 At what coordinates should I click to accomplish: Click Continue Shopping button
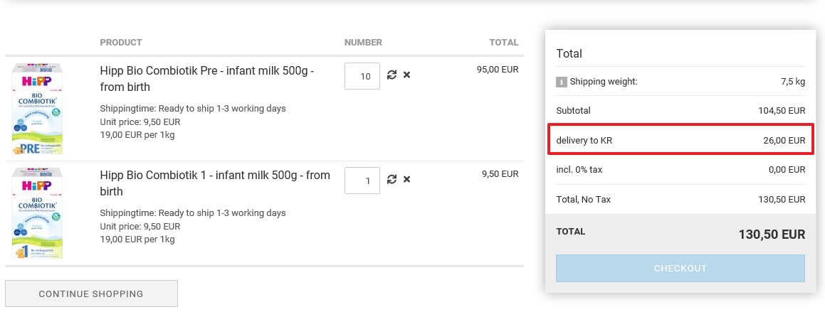(x=91, y=294)
